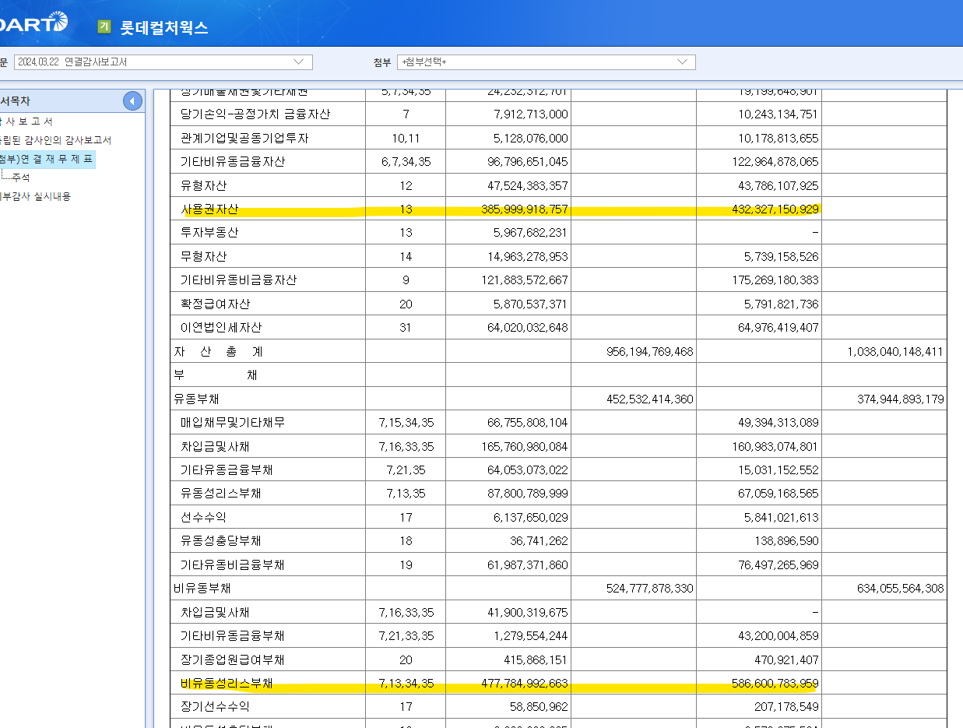Click prior total assets 1,038,040,148,411
Screen dimensions: 963x728
click(895, 352)
